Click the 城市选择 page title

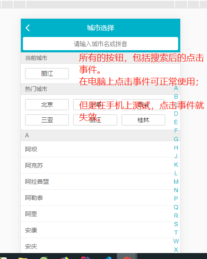(101, 28)
